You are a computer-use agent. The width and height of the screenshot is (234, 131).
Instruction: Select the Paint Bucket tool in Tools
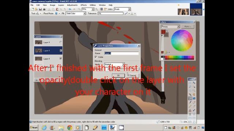(x=190, y=98)
